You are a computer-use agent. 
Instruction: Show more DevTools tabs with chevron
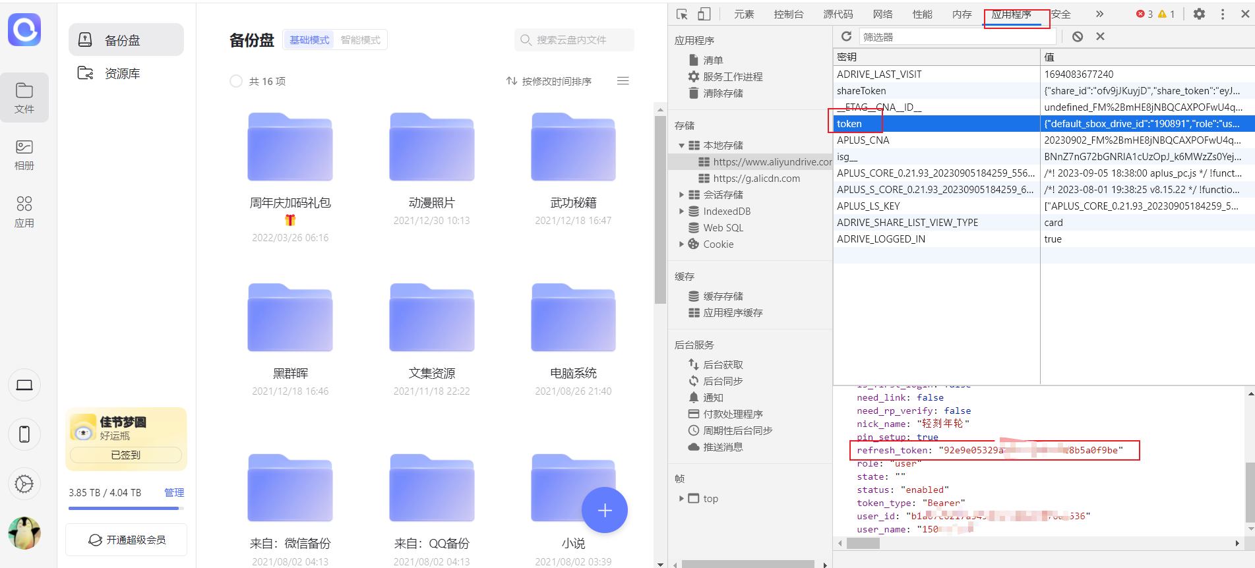click(1099, 14)
